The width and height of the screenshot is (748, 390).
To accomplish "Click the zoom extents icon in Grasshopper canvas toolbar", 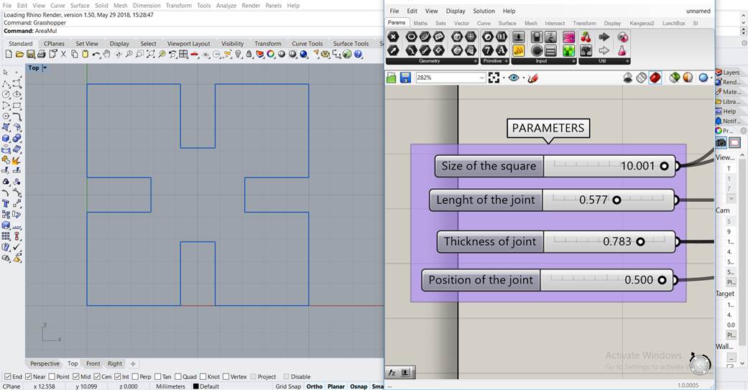I will click(494, 78).
